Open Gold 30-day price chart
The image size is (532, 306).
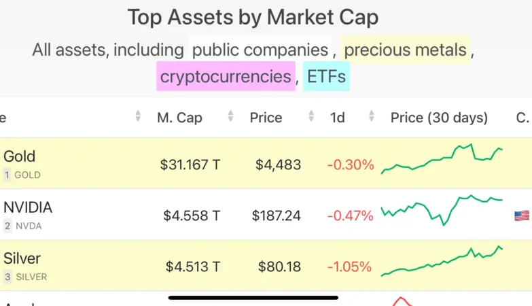tap(442, 159)
